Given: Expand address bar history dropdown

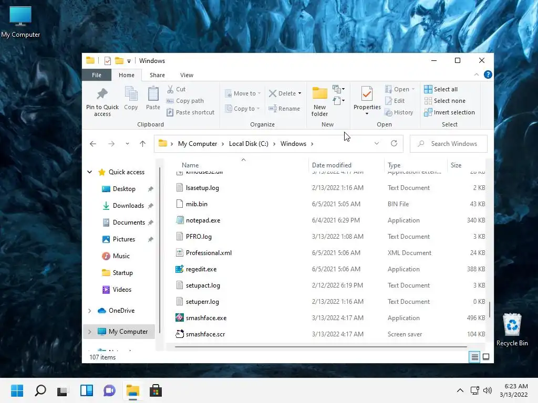Looking at the screenshot, I should [x=376, y=144].
